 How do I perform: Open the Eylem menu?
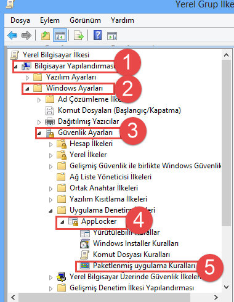coord(50,20)
